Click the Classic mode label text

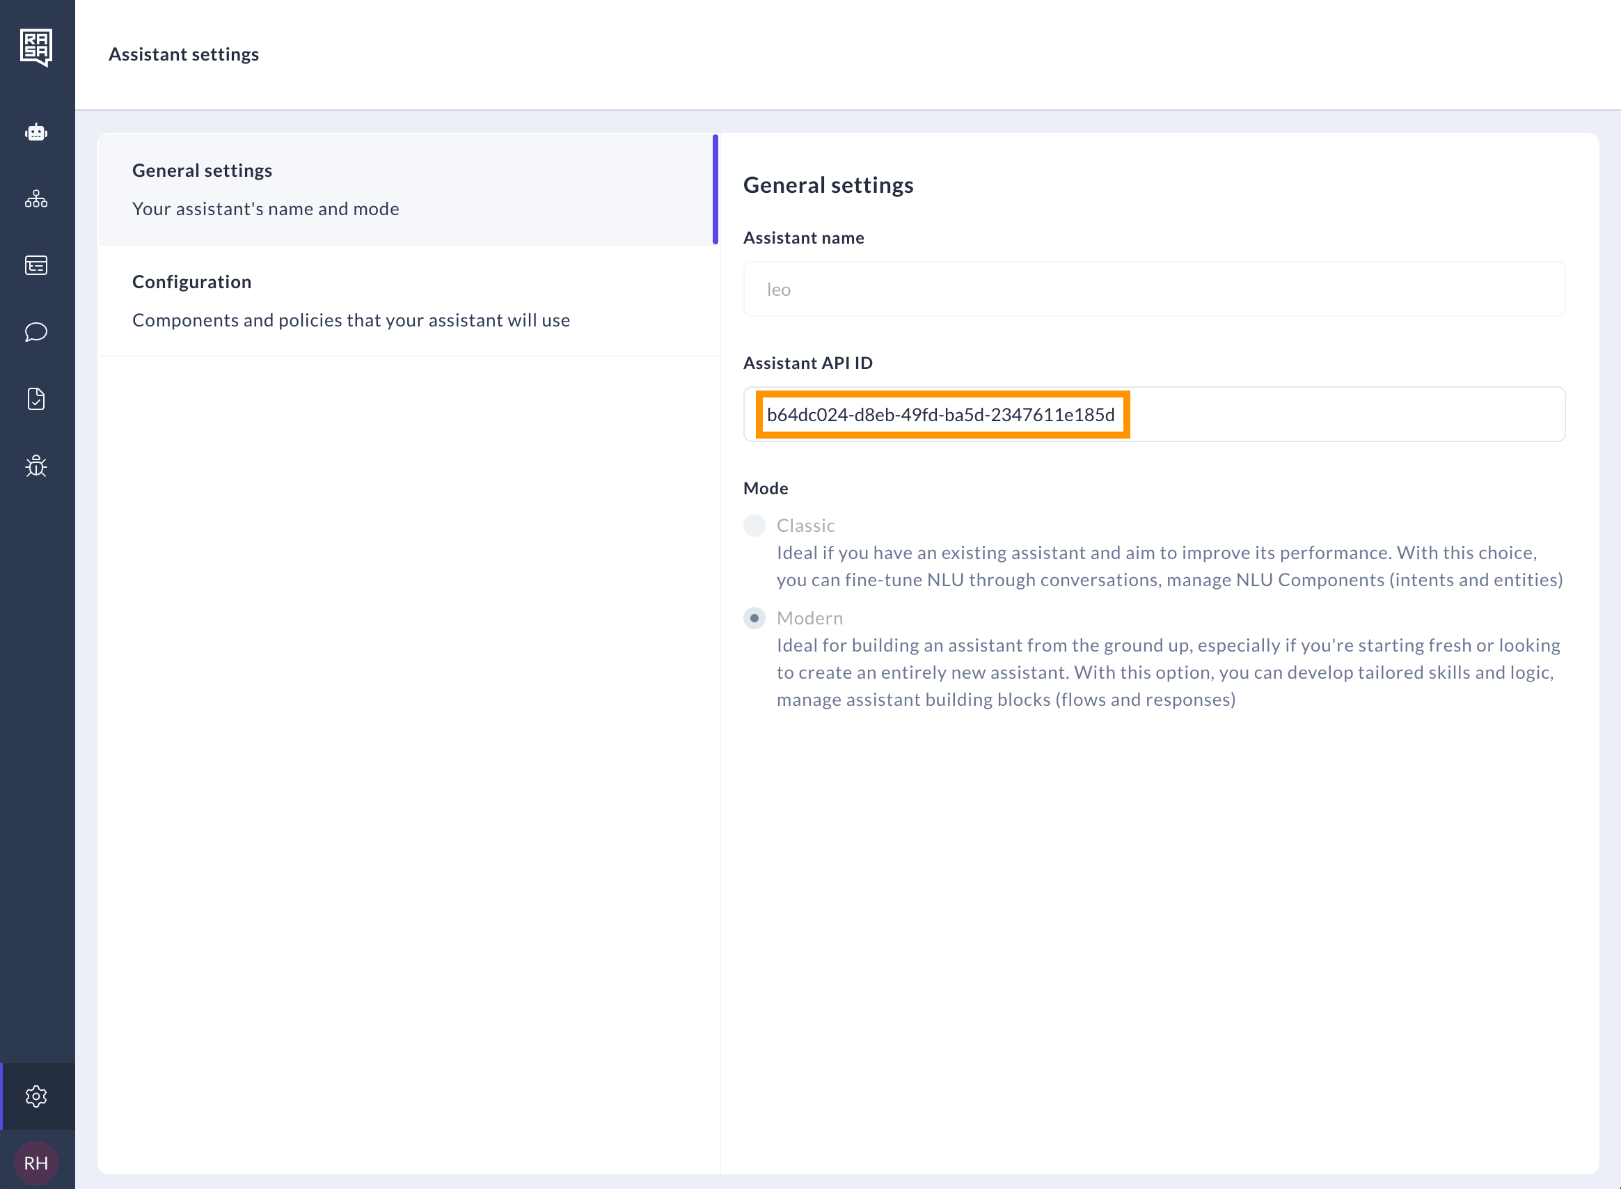click(806, 526)
